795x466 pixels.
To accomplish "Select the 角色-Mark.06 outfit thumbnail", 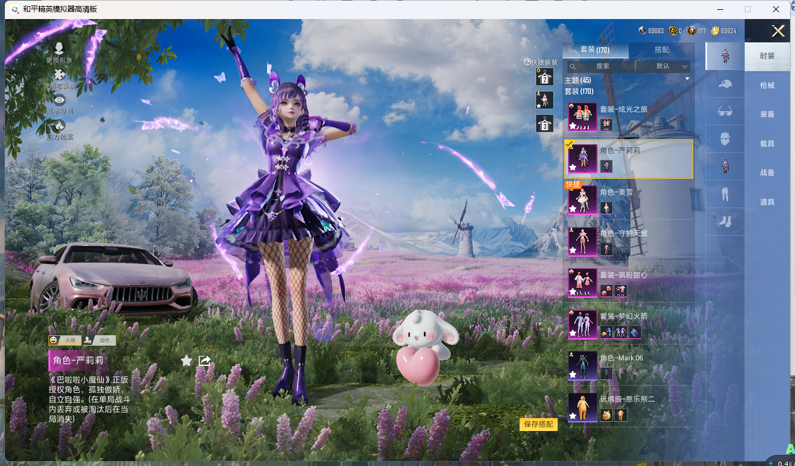I will [582, 366].
